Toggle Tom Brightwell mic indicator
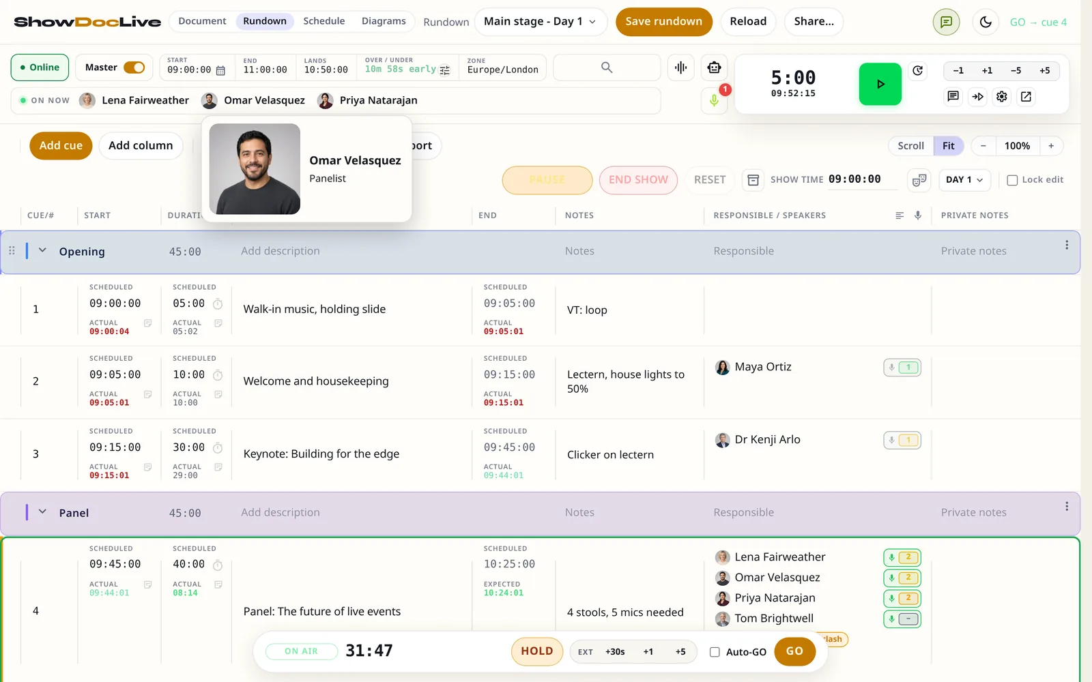 coord(902,619)
